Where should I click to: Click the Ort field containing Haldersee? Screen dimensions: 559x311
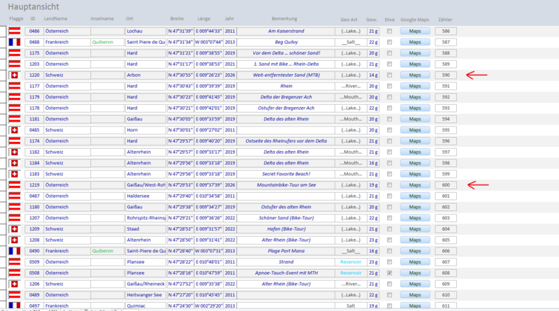pyautogui.click(x=146, y=196)
